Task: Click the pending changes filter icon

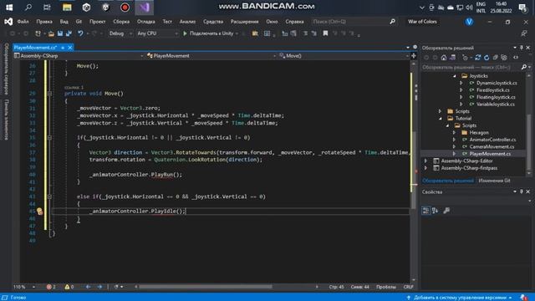Action: (x=465, y=58)
